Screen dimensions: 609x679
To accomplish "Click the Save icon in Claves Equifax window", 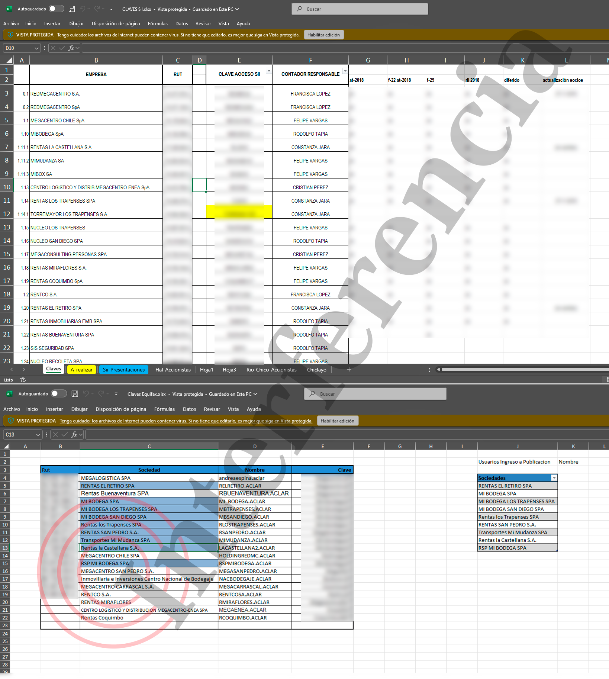I will (75, 394).
